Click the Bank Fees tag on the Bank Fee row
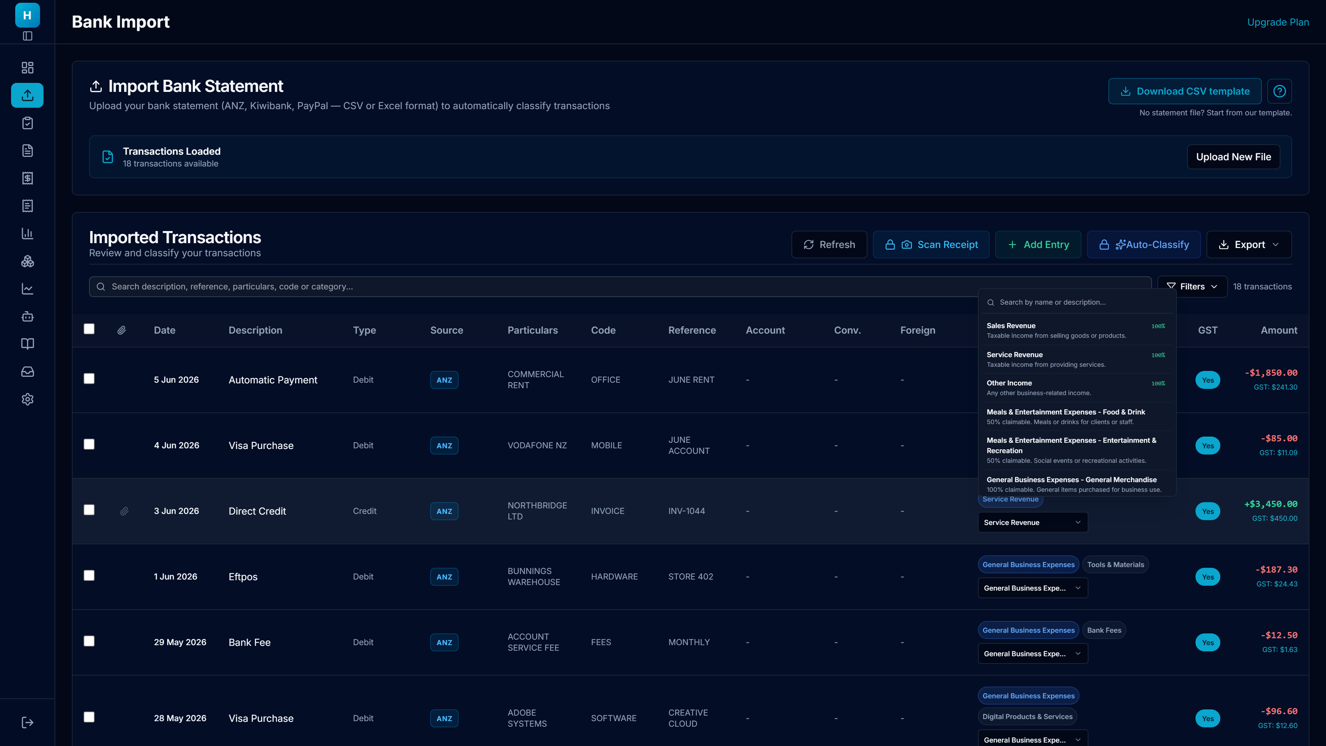1326x746 pixels. [x=1104, y=630]
